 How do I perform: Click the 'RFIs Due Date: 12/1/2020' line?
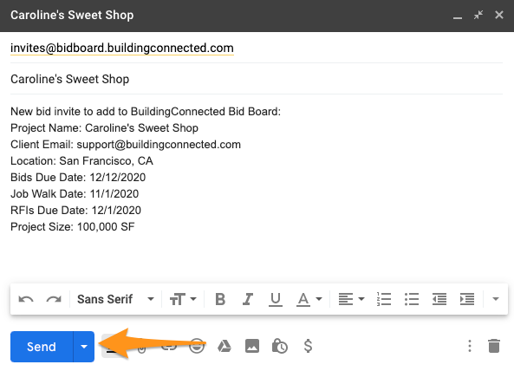(x=75, y=210)
